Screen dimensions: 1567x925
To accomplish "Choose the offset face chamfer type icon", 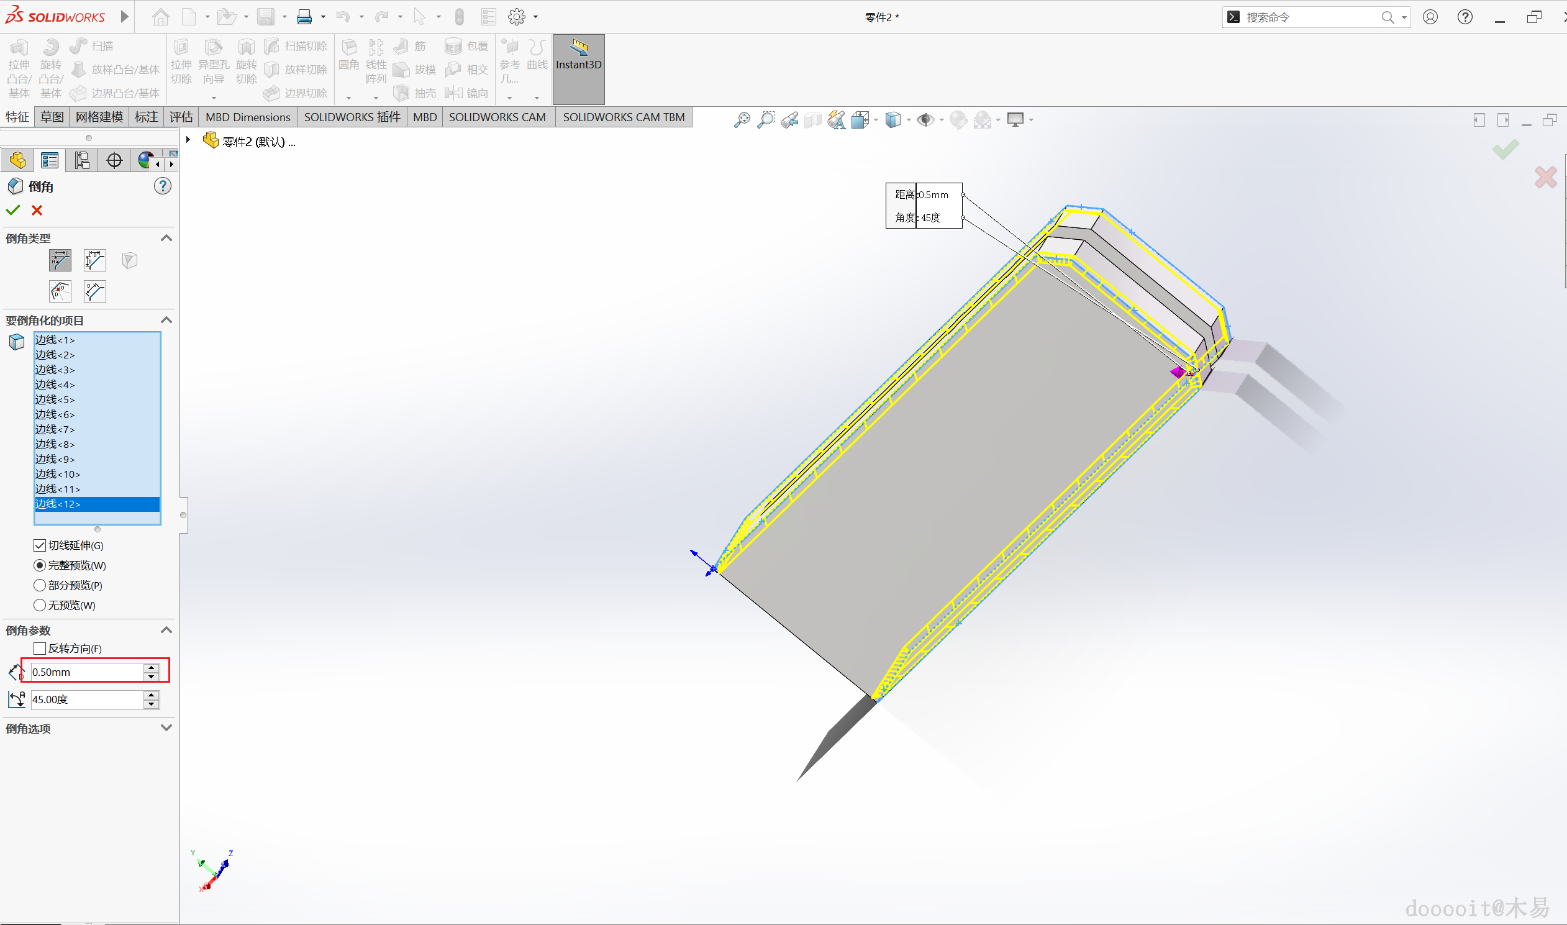I will (60, 291).
